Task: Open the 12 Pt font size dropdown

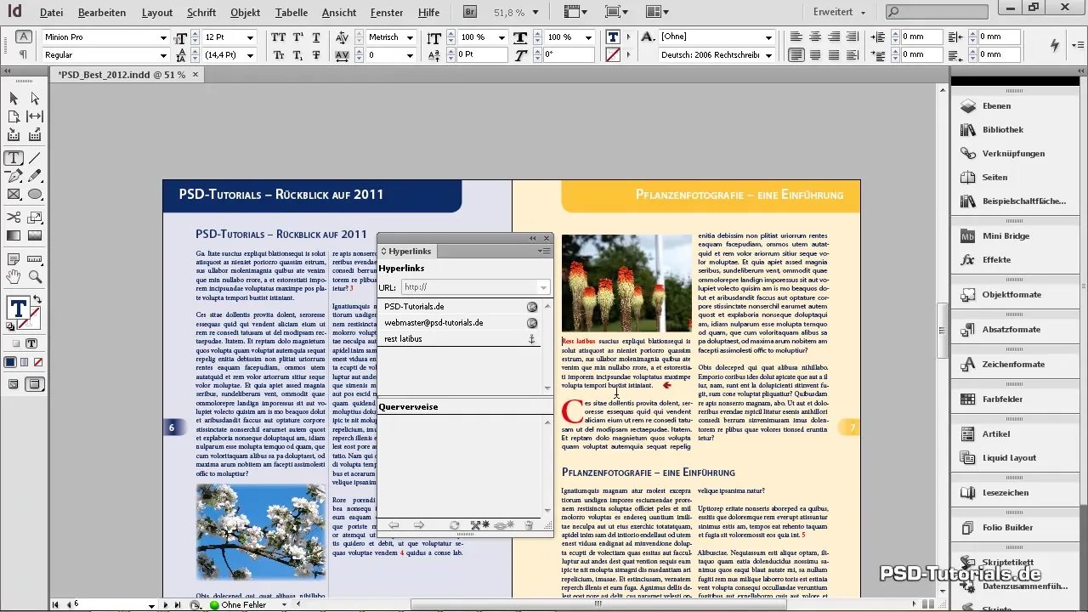Action: point(250,38)
